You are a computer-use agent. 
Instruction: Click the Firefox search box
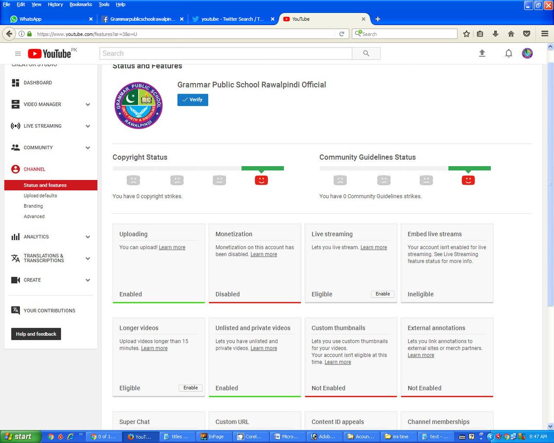(405, 34)
